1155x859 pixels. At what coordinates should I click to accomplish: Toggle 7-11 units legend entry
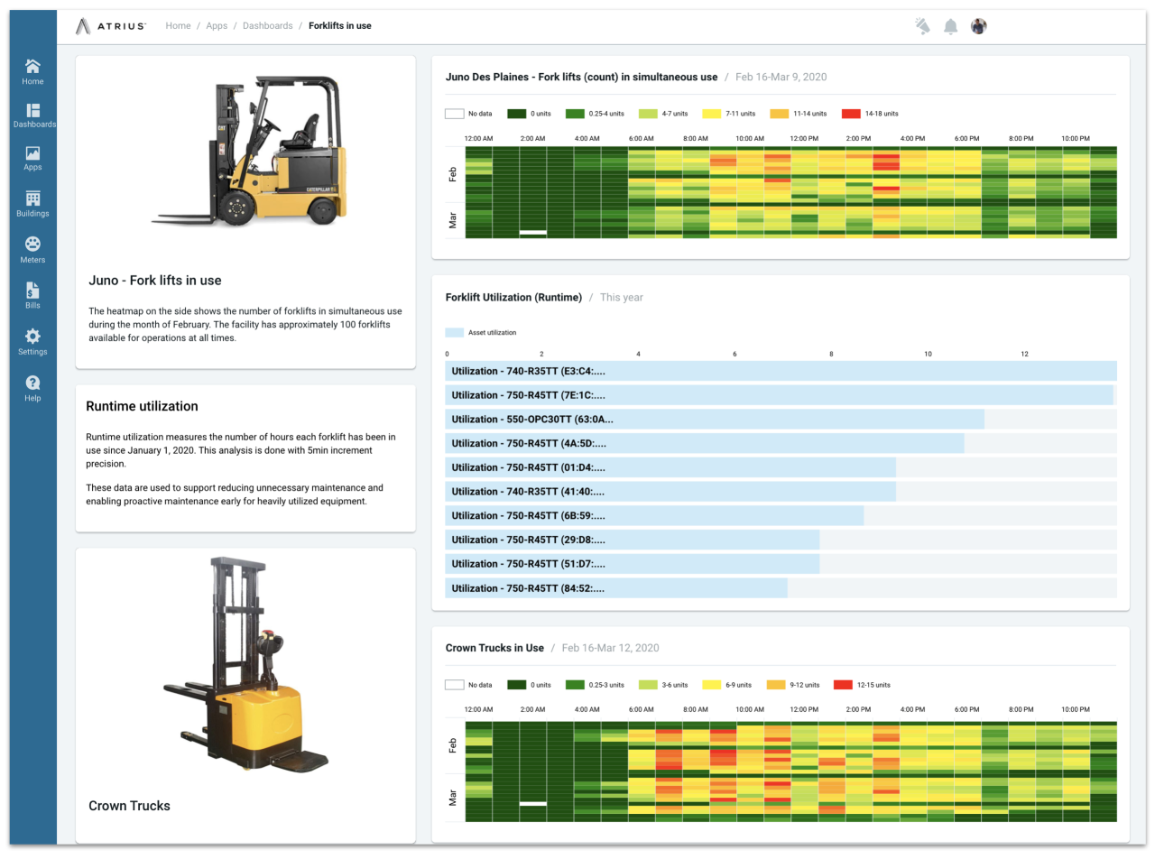pyautogui.click(x=729, y=114)
